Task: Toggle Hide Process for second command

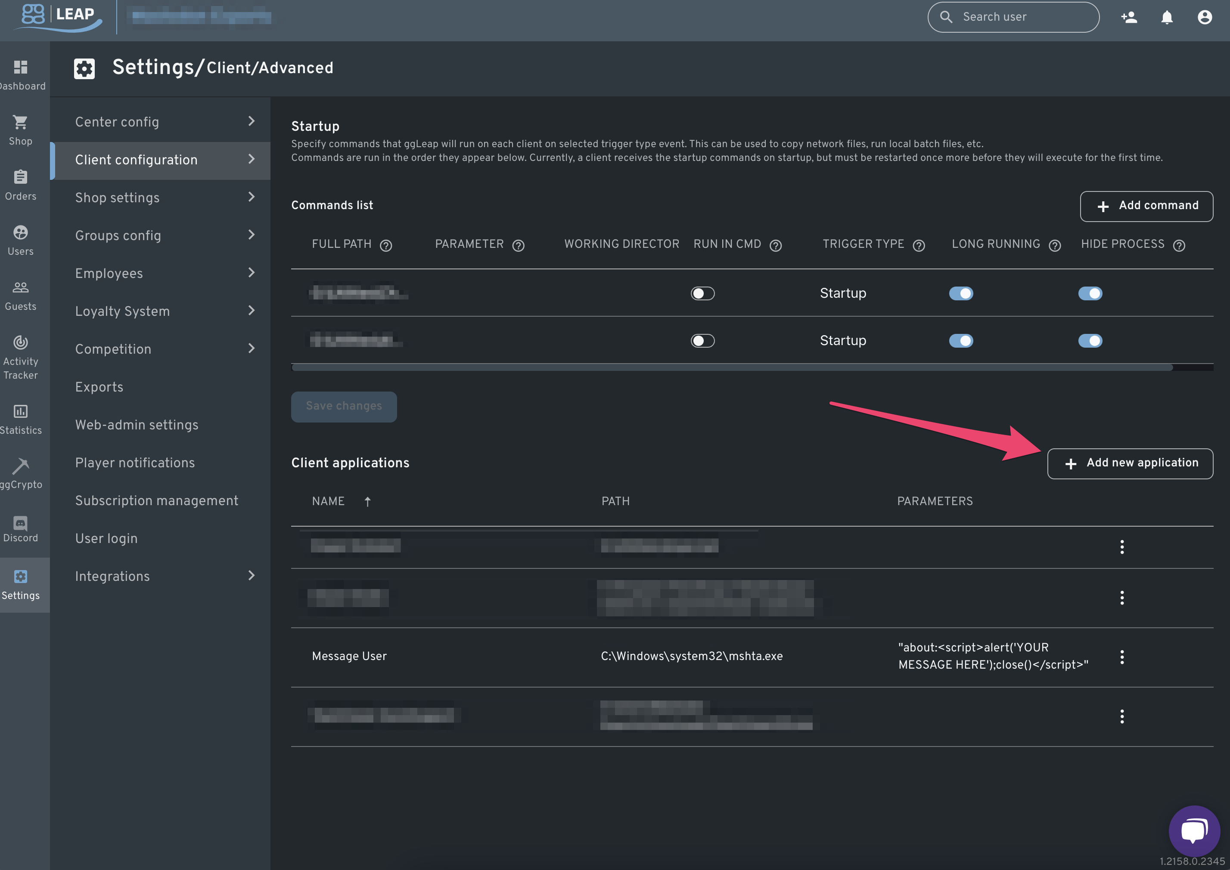Action: [x=1090, y=341]
